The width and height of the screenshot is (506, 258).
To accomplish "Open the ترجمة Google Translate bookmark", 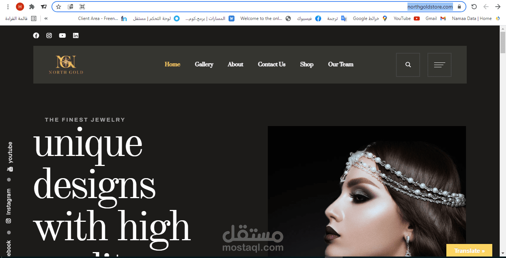I will pos(337,18).
